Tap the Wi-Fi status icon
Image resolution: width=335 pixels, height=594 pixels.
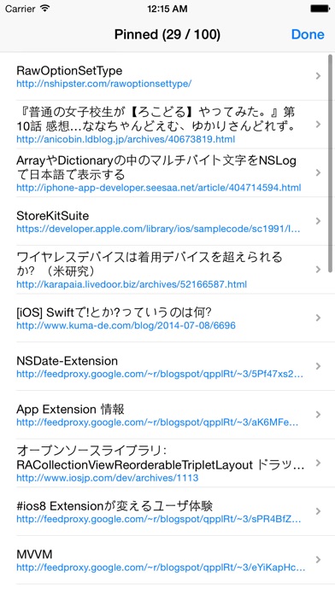(x=45, y=9)
